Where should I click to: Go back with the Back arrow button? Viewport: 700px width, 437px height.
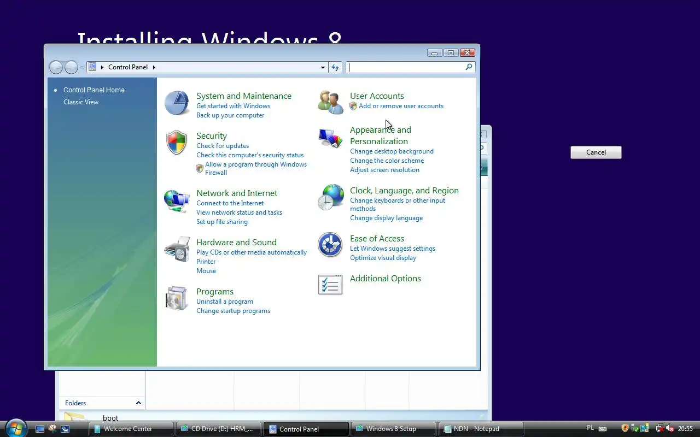pyautogui.click(x=56, y=67)
